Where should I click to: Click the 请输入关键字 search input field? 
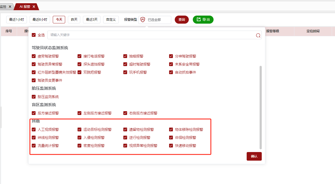tap(151, 35)
